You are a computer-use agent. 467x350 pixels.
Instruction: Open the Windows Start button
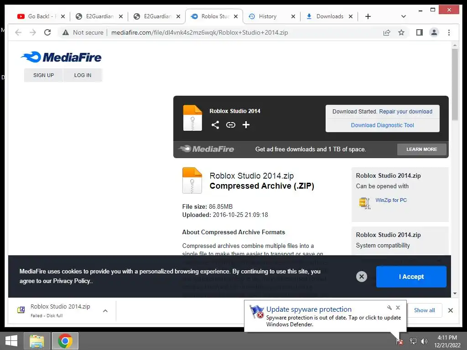11,341
